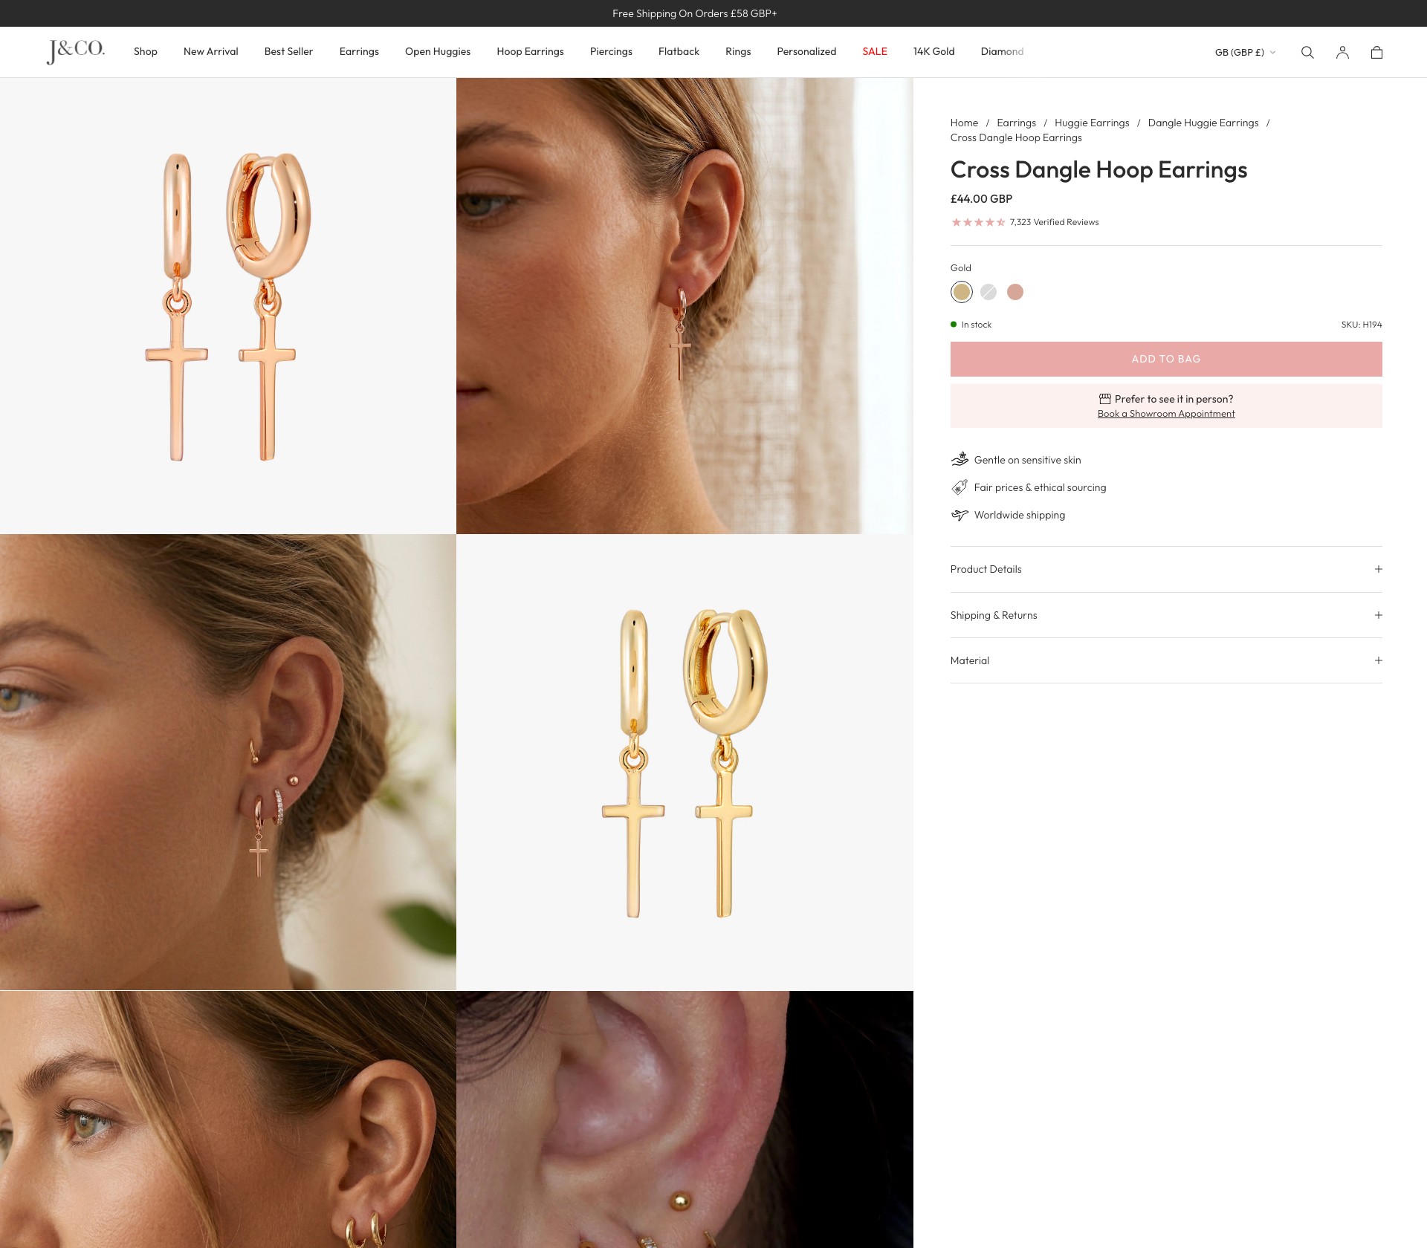Click Fair prices & ethical sourcing text
This screenshot has width=1427, height=1248.
(x=1040, y=487)
